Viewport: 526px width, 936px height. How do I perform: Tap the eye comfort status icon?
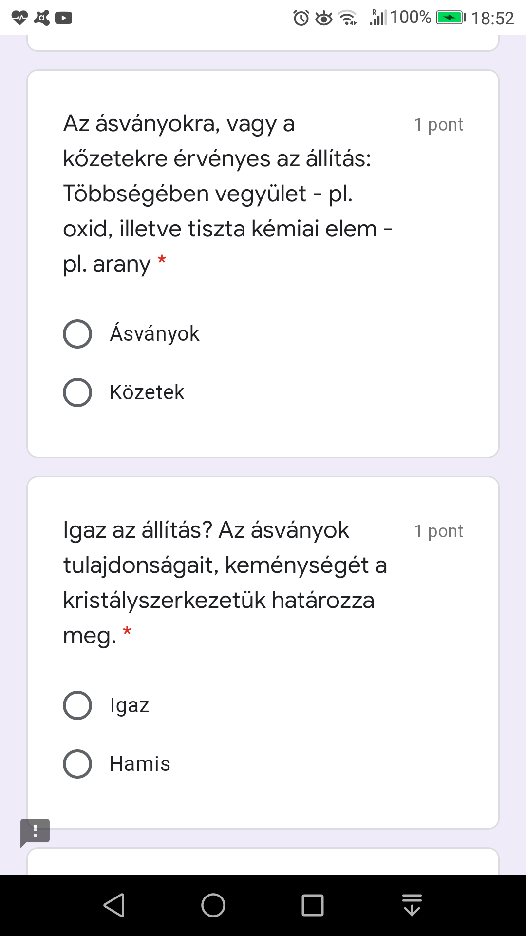pos(324,19)
